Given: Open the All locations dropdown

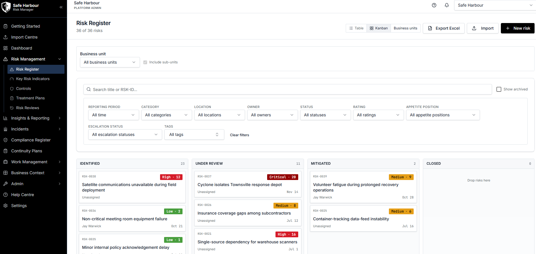Looking at the screenshot, I should 219,115.
